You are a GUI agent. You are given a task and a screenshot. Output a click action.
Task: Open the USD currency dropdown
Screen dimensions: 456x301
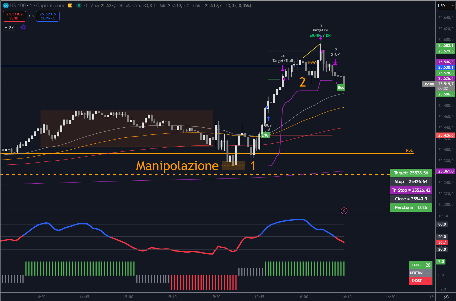pyautogui.click(x=446, y=6)
